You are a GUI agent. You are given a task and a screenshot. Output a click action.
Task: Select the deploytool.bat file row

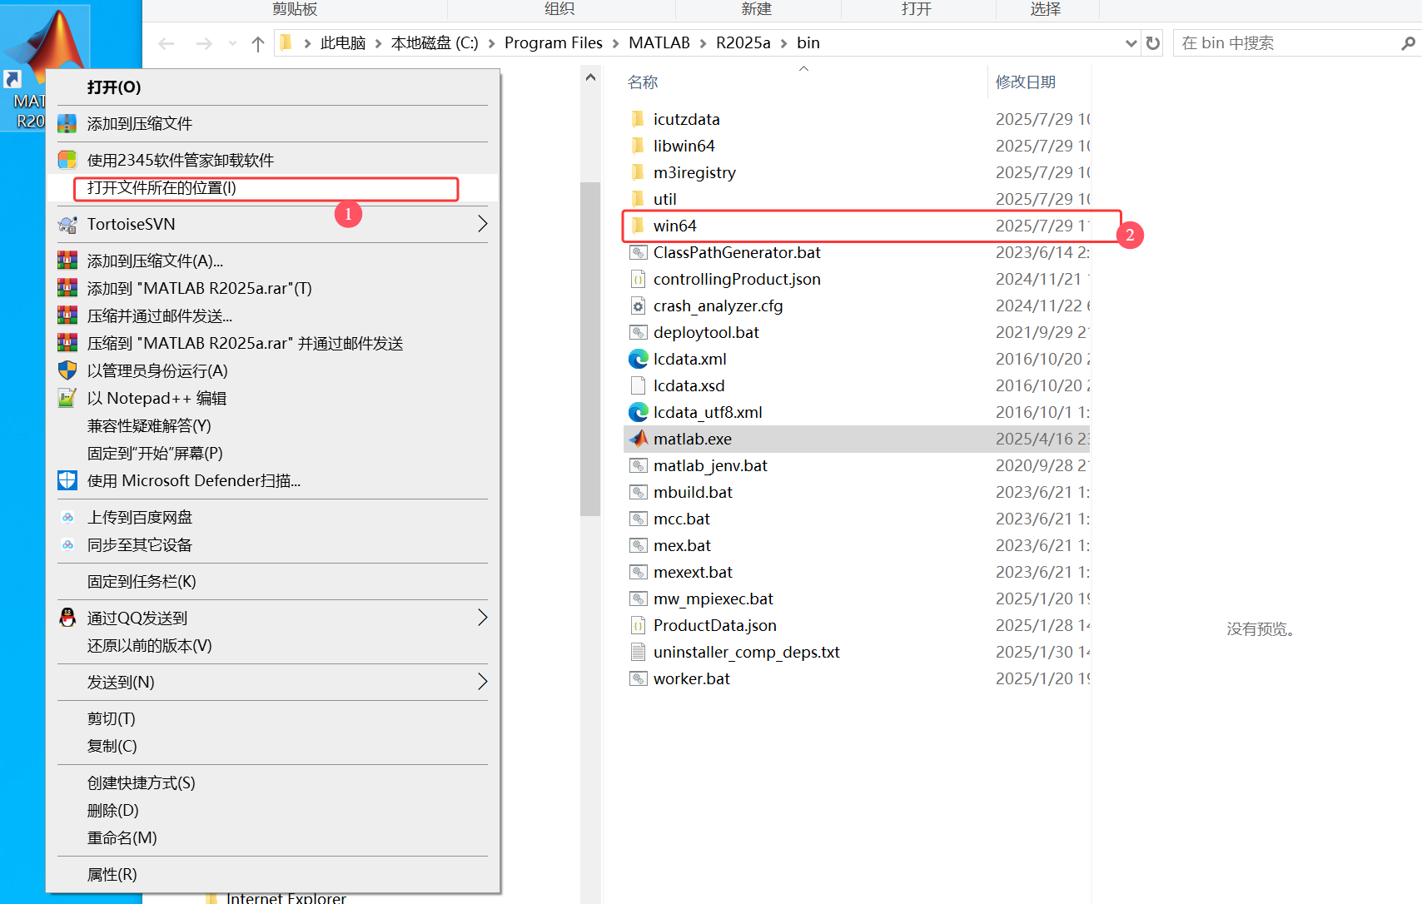856,332
